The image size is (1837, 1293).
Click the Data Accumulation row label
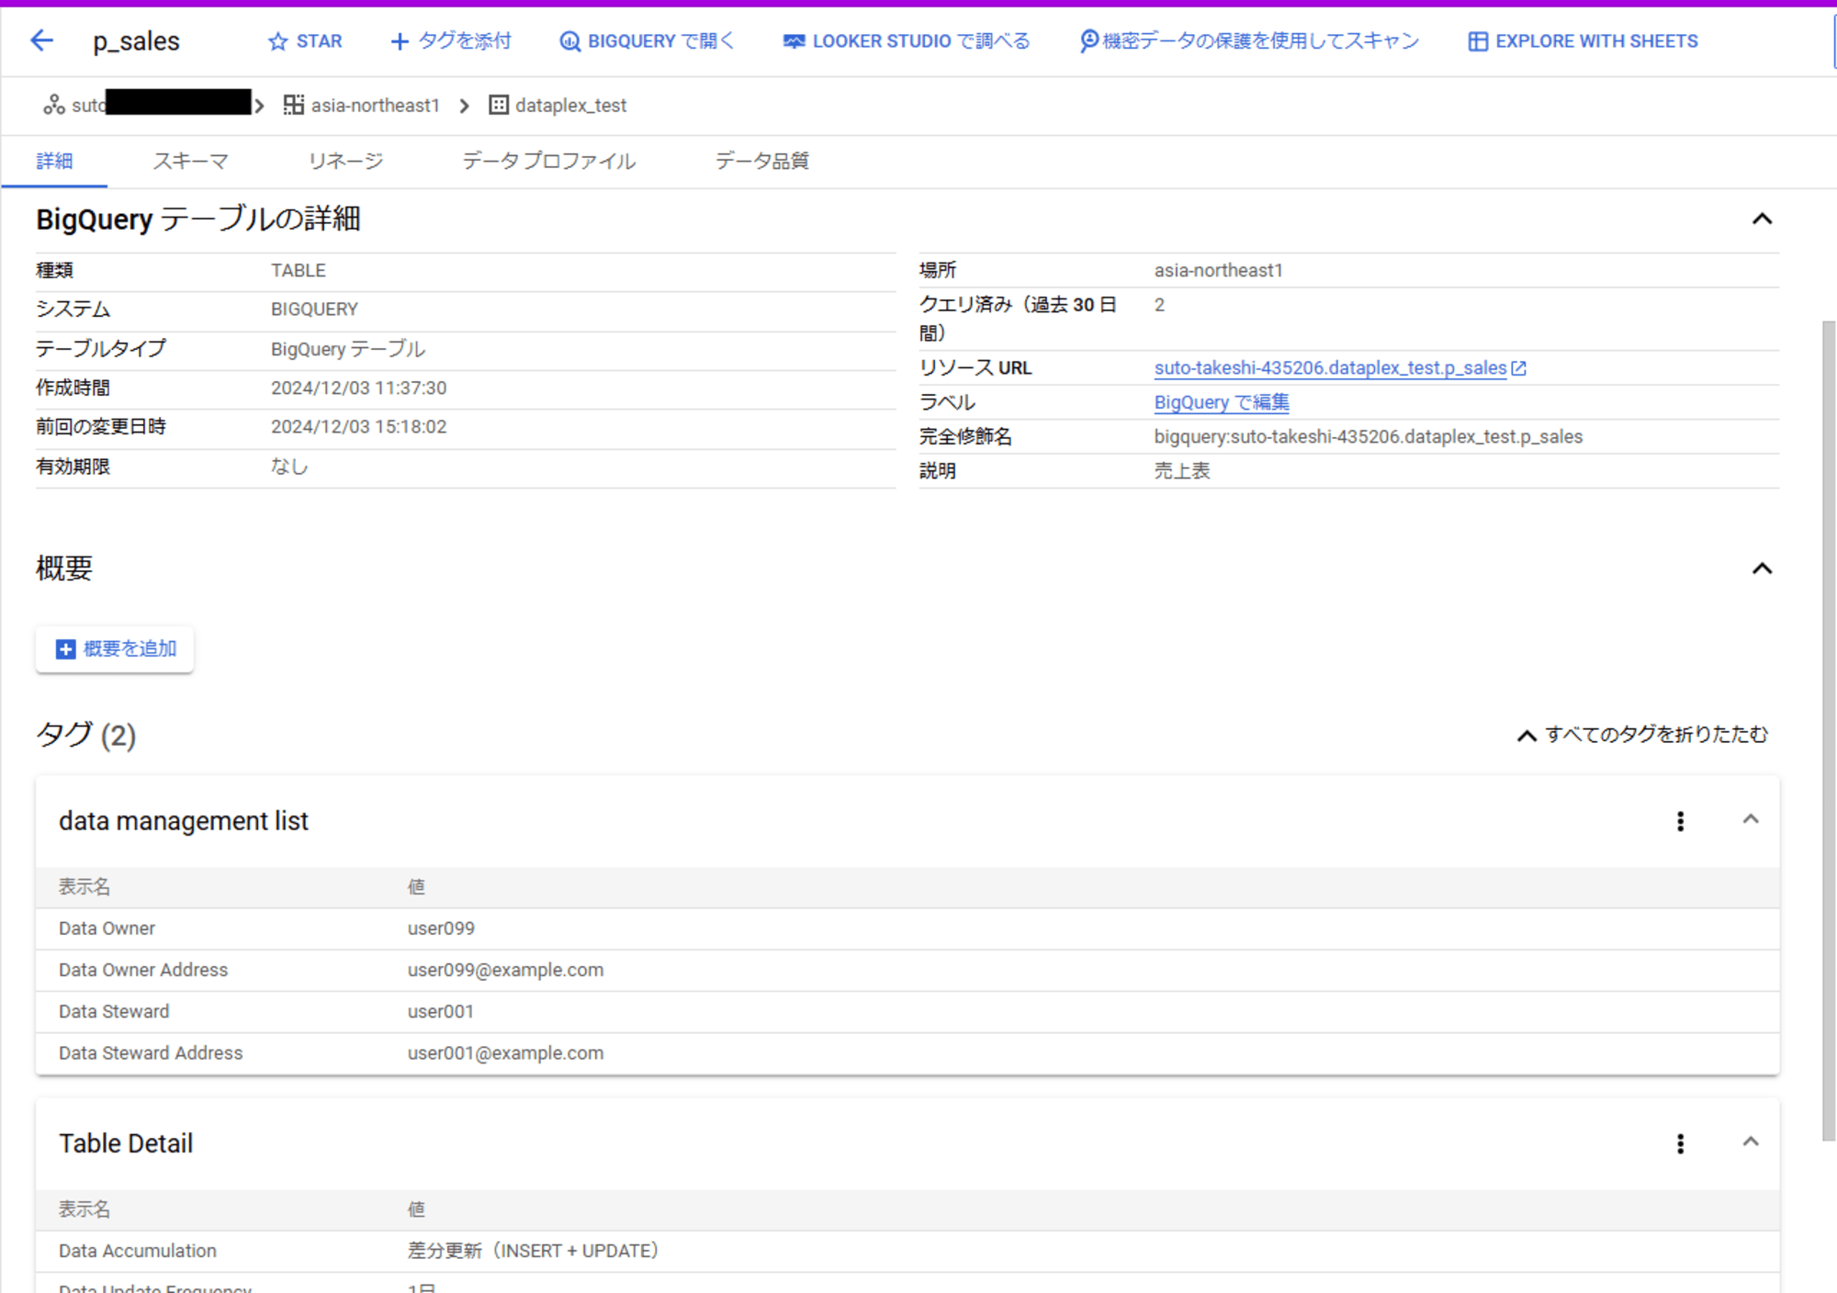tap(138, 1251)
